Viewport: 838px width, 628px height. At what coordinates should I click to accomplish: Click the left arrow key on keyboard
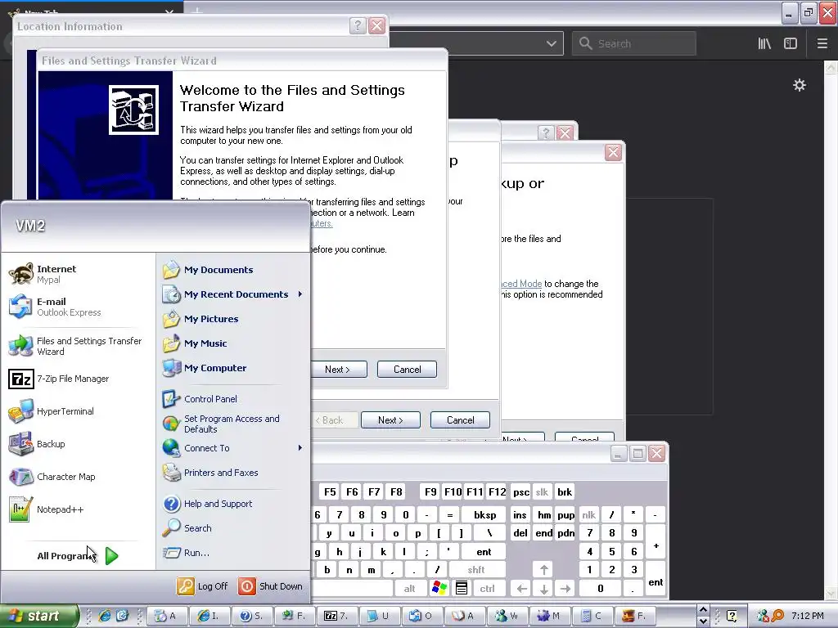click(x=521, y=589)
